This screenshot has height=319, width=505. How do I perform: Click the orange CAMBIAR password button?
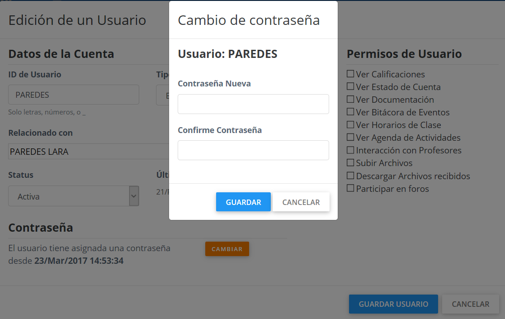coord(227,249)
